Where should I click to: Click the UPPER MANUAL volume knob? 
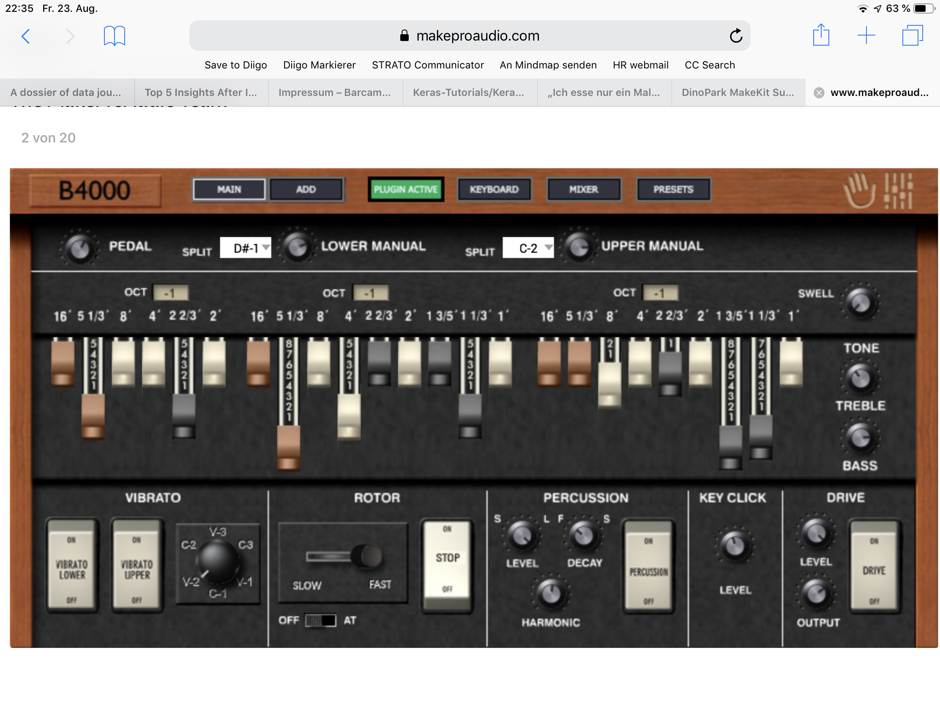(x=579, y=247)
